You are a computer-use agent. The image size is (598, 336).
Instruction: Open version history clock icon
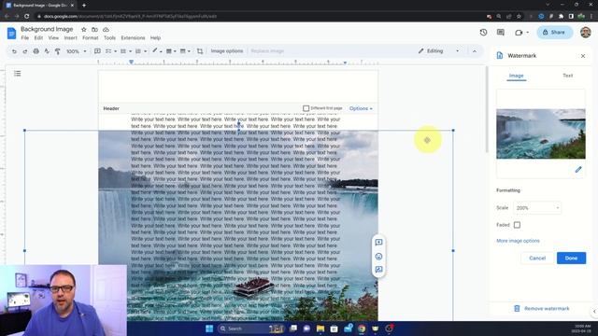click(483, 33)
